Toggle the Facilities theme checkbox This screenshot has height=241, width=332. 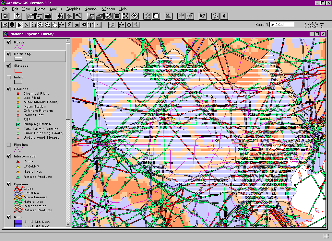pyautogui.click(x=9, y=89)
